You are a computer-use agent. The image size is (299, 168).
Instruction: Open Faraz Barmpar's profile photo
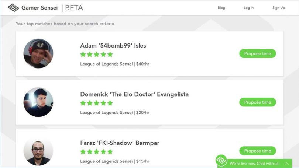coord(38,151)
